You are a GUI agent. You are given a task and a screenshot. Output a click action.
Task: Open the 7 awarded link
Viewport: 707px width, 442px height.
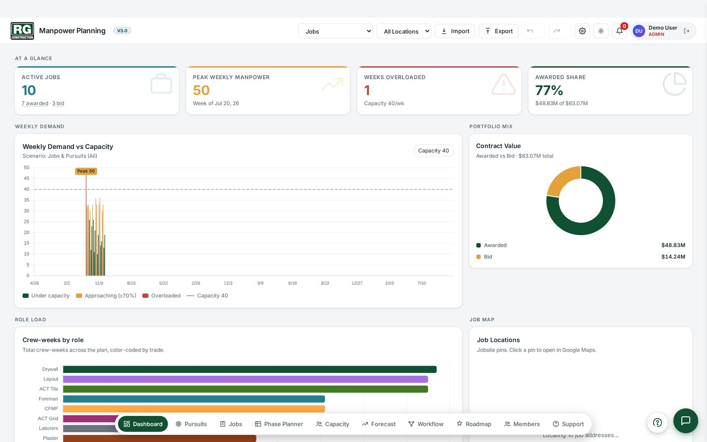pyautogui.click(x=35, y=103)
